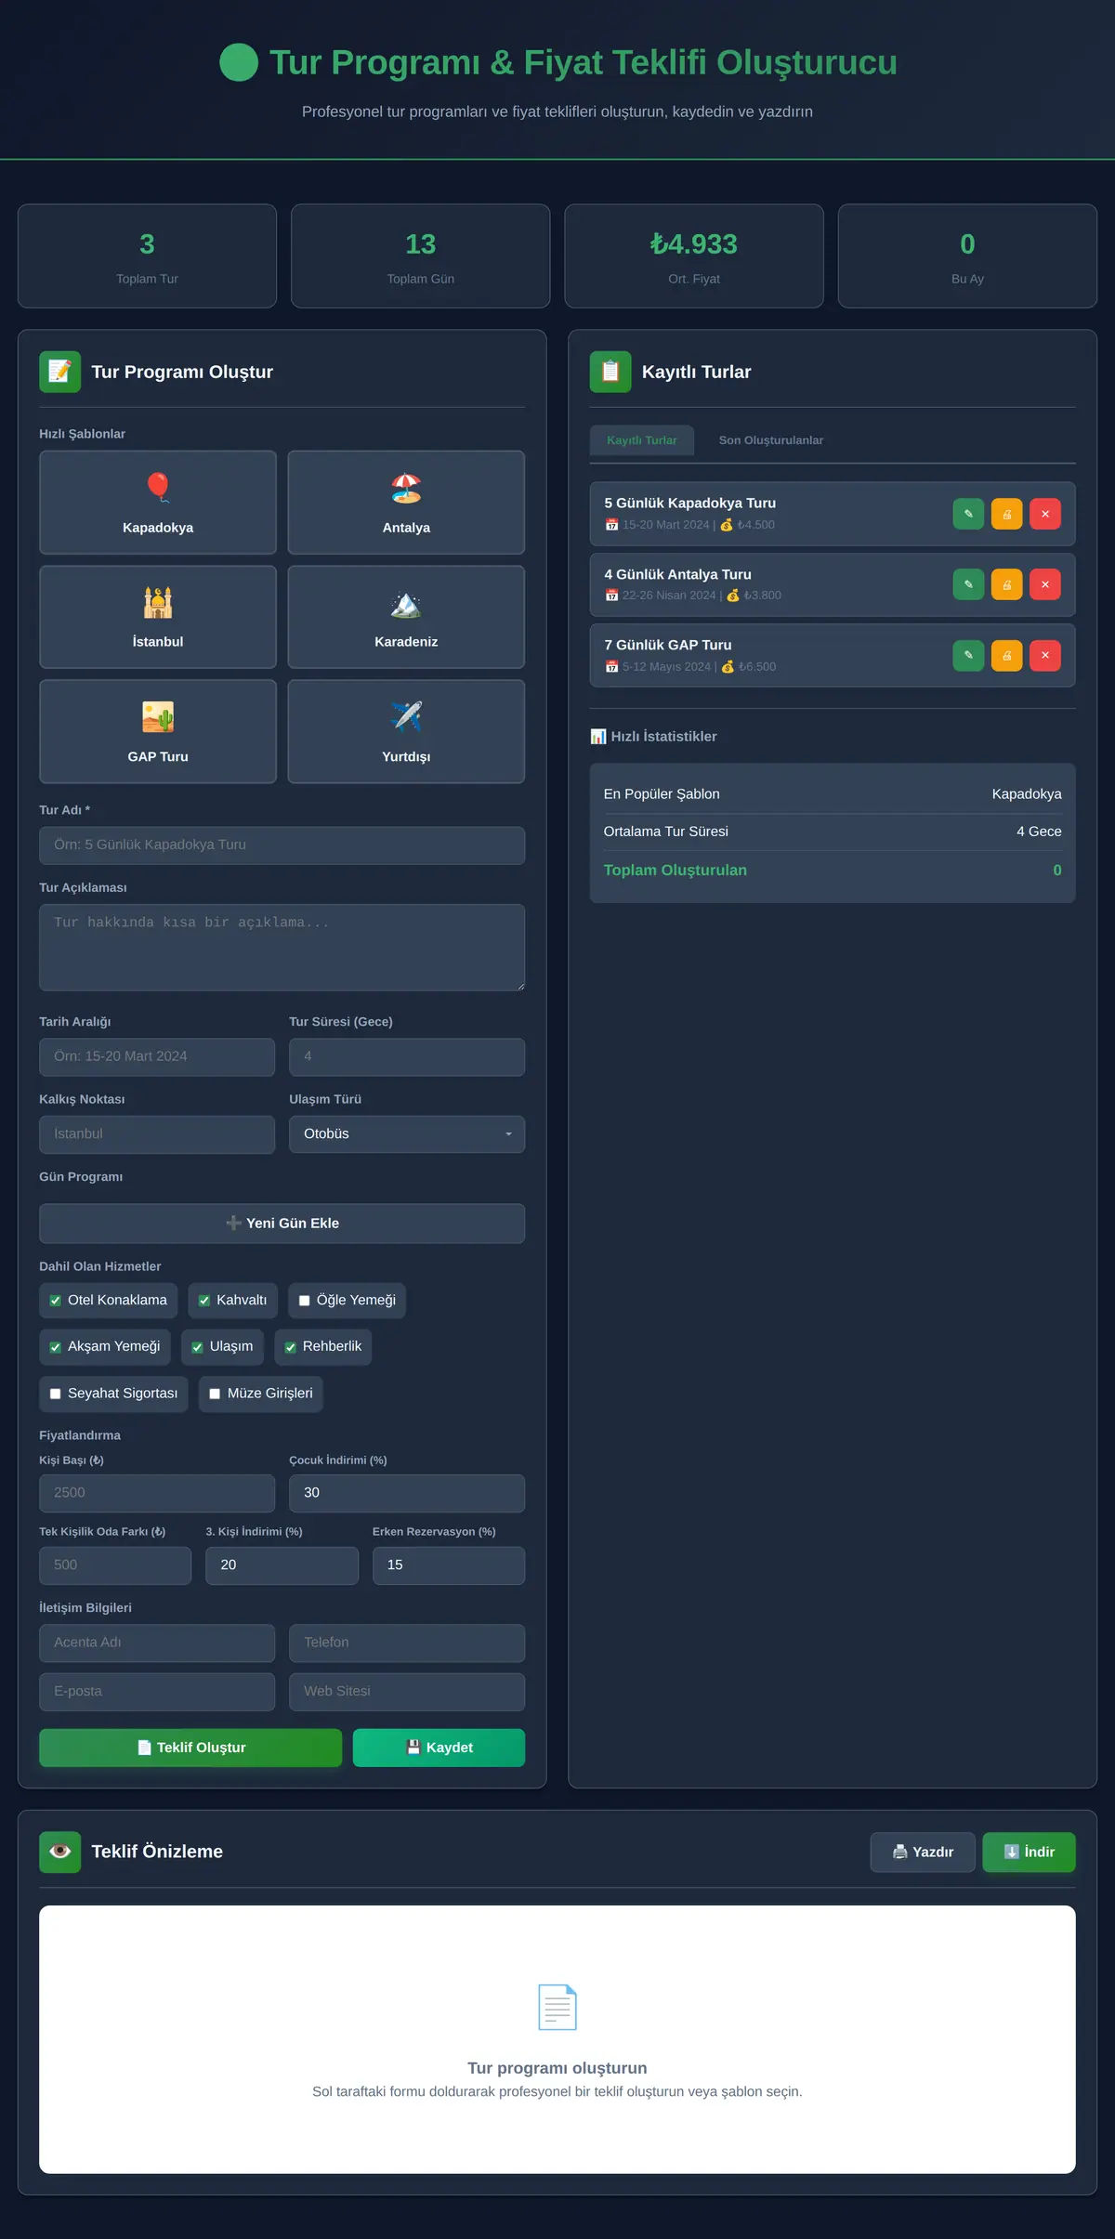Viewport: 1115px width, 2239px height.
Task: Enable Seyahat Sigortası option
Action: tap(56, 1394)
